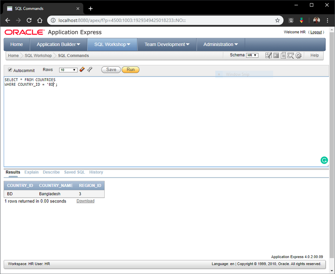335x274 pixels.
Task: Click the browser back arrow
Action: (8, 20)
